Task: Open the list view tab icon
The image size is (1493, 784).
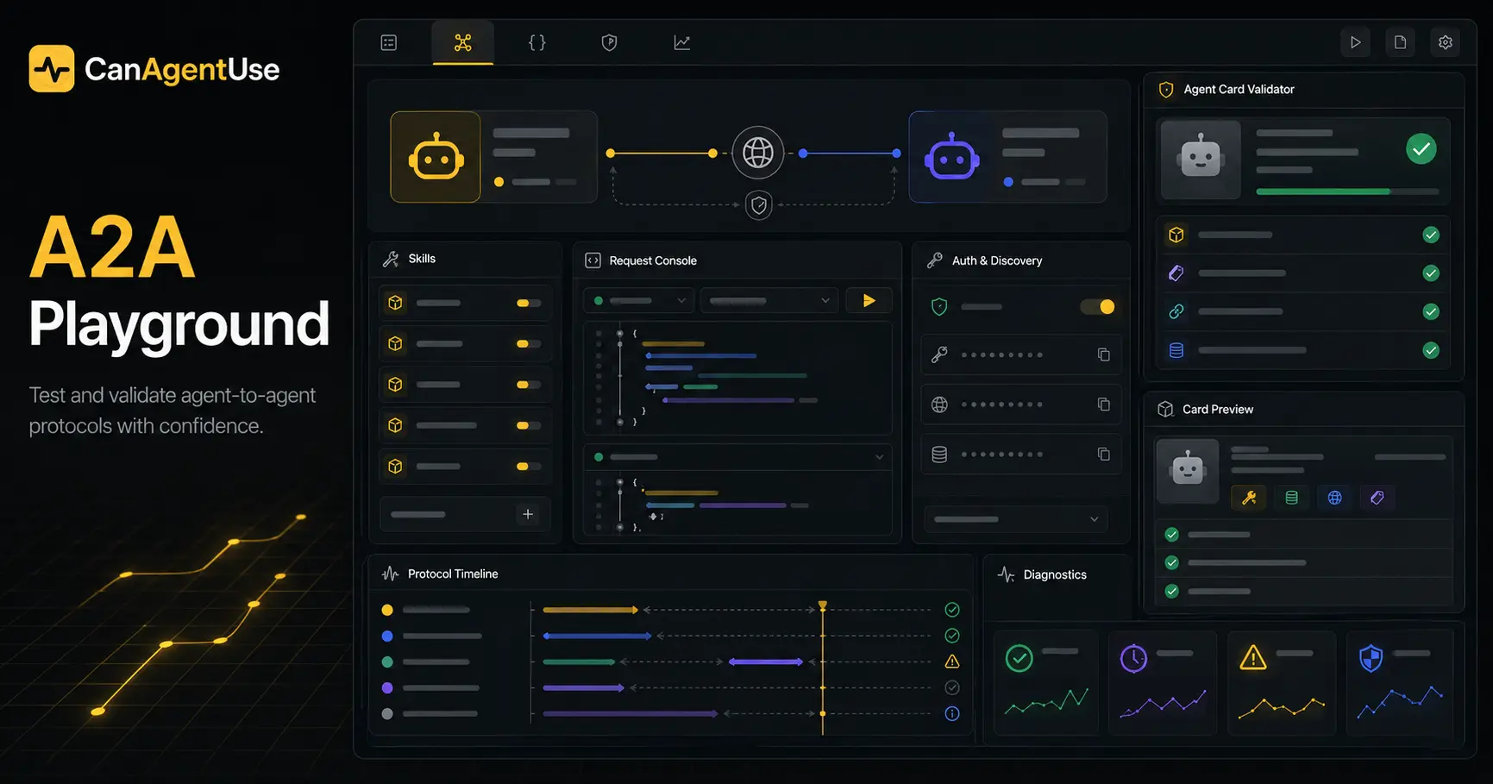Action: pyautogui.click(x=389, y=42)
